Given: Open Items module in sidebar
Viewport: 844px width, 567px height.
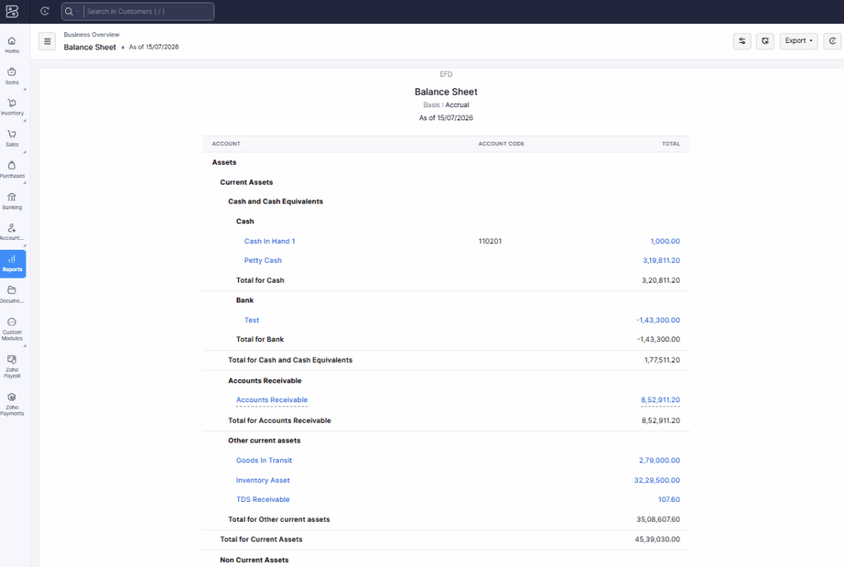Looking at the screenshot, I should pos(12,77).
